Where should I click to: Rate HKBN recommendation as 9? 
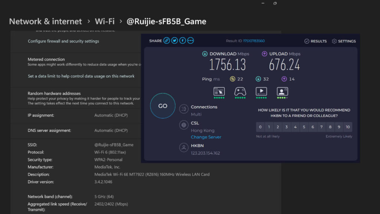pos(339,127)
